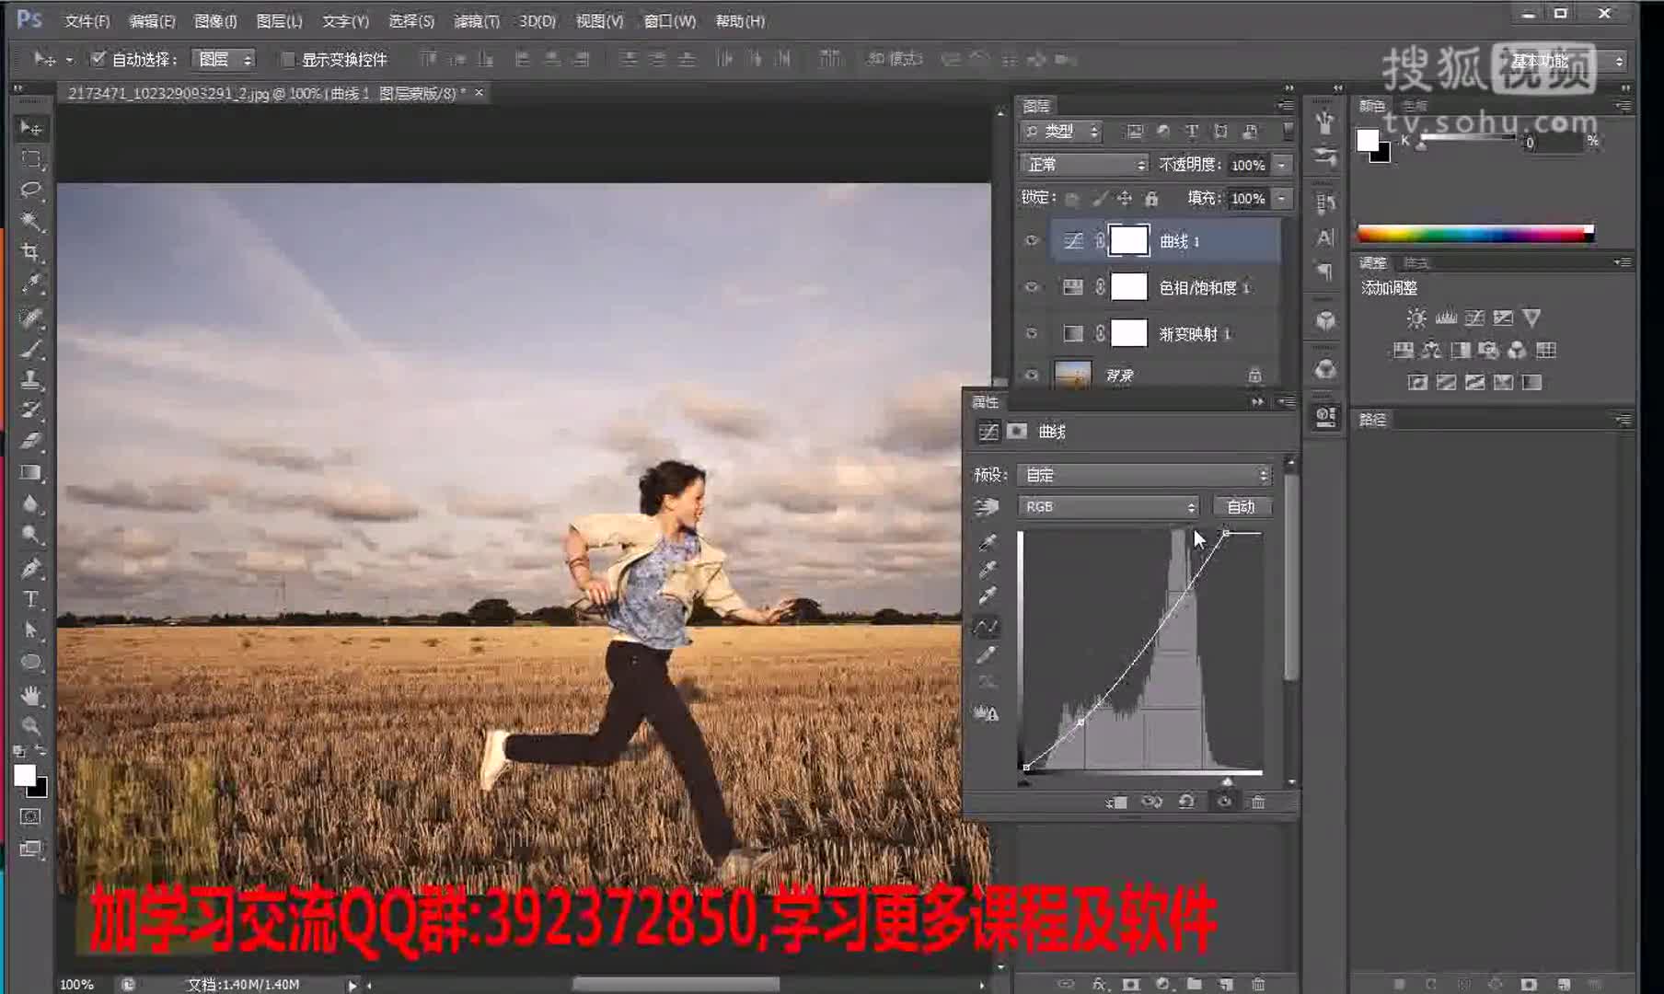Select the Eyedropper tool
Image resolution: width=1664 pixels, height=994 pixels.
coord(30,283)
